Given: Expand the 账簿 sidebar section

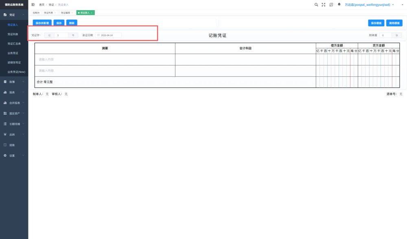Looking at the screenshot, I should pyautogui.click(x=14, y=82).
